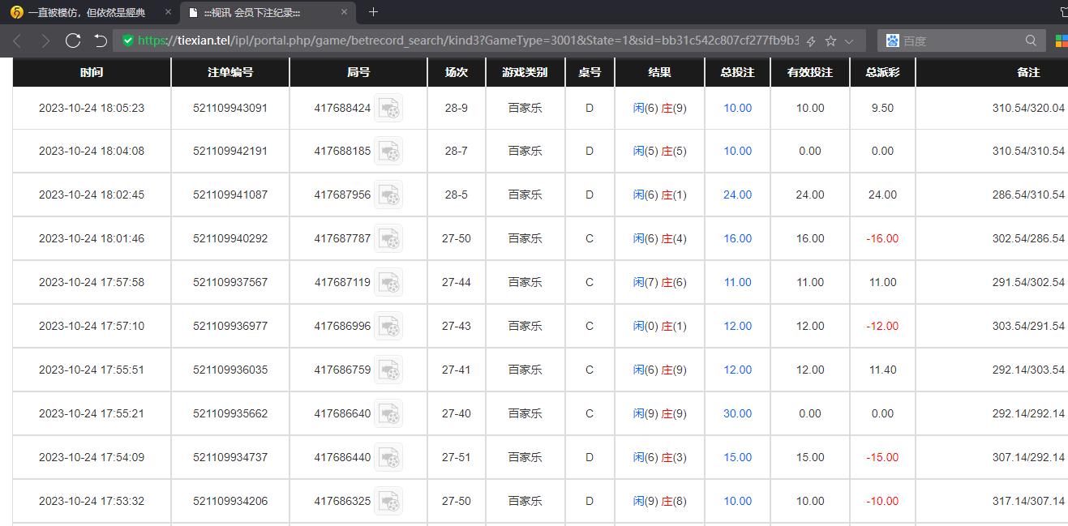This screenshot has height=526, width=1068.
Task: Open the 24.00 total bet link
Action: pyautogui.click(x=738, y=195)
